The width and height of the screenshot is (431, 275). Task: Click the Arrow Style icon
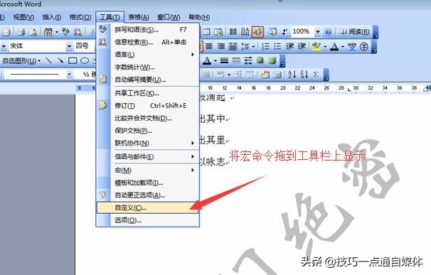248,60
